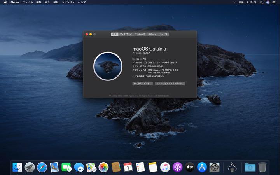Click the macOS Catalina title text
Screen dimensions: 280x175
[149, 49]
